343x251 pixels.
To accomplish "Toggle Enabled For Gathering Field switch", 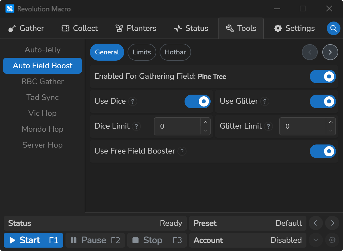I will coord(323,76).
